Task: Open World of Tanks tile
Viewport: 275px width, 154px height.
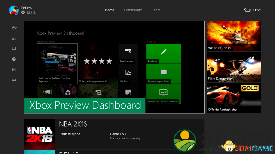Action: [234, 36]
